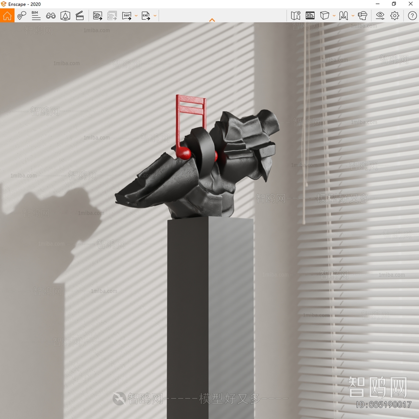This screenshot has height=419, width=419.
Task: Collapse the toolbar with the orange chevron
Action: click(x=212, y=20)
